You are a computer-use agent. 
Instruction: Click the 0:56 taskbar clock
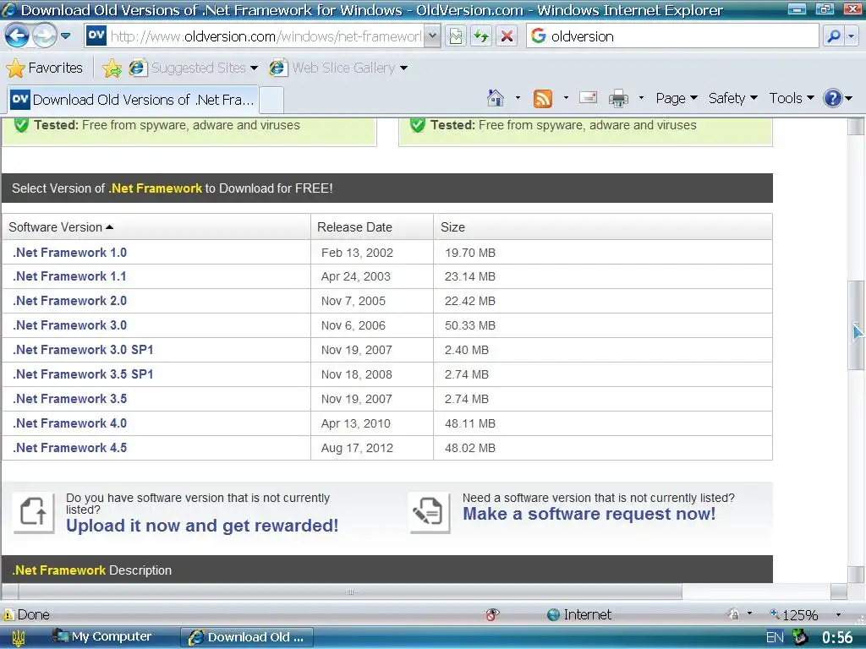[x=837, y=638]
